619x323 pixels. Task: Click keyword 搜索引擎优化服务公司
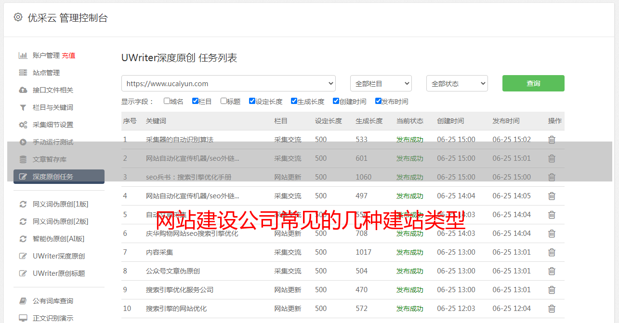point(180,290)
